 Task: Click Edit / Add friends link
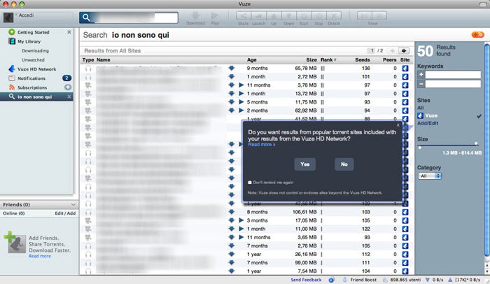[x=65, y=213]
